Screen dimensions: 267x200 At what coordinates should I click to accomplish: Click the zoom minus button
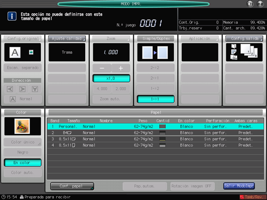pos(102,68)
